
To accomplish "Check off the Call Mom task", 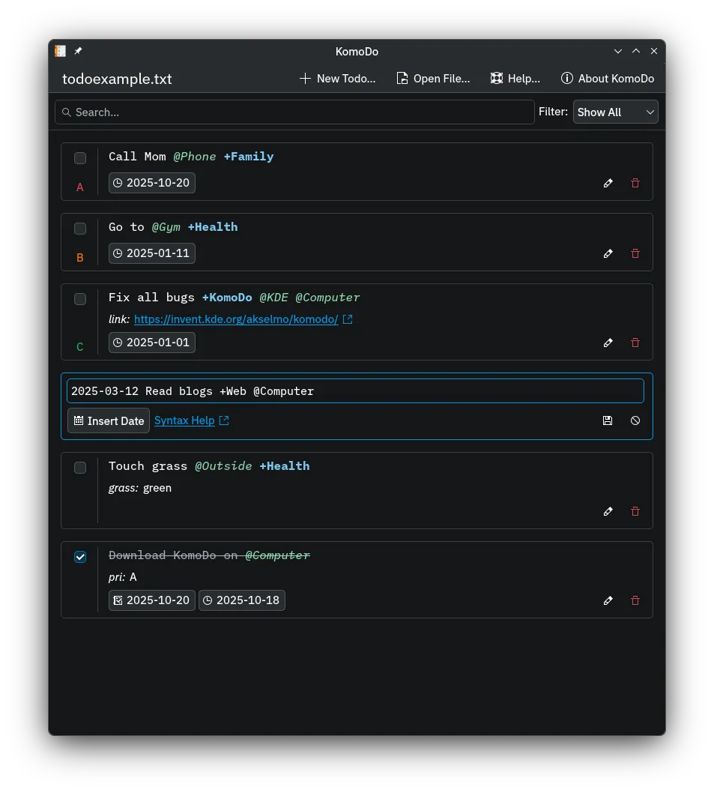I will pyautogui.click(x=80, y=158).
